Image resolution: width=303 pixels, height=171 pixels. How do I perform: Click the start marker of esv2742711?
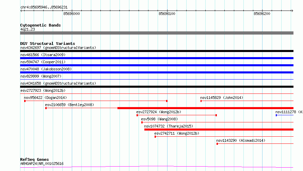click(155, 137)
